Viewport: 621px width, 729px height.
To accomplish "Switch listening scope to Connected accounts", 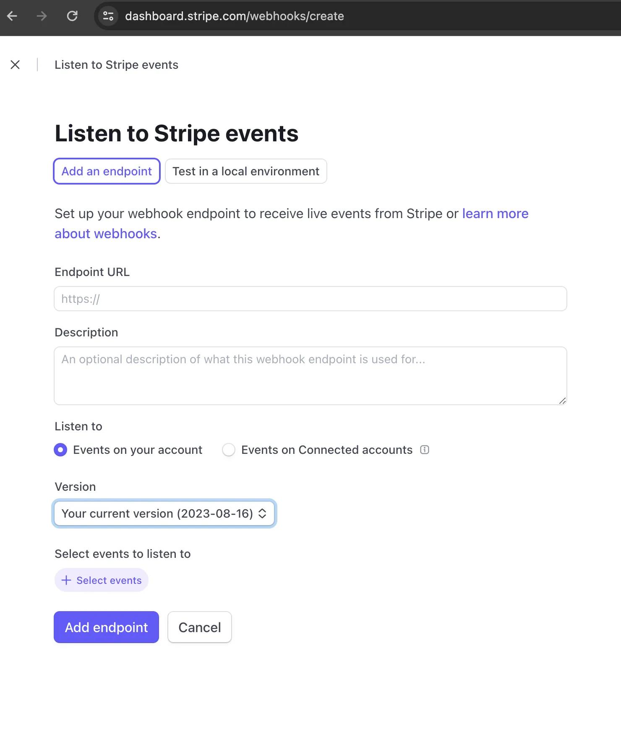I will coord(229,450).
